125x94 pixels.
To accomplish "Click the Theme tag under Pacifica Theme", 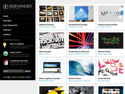I will [71, 81].
